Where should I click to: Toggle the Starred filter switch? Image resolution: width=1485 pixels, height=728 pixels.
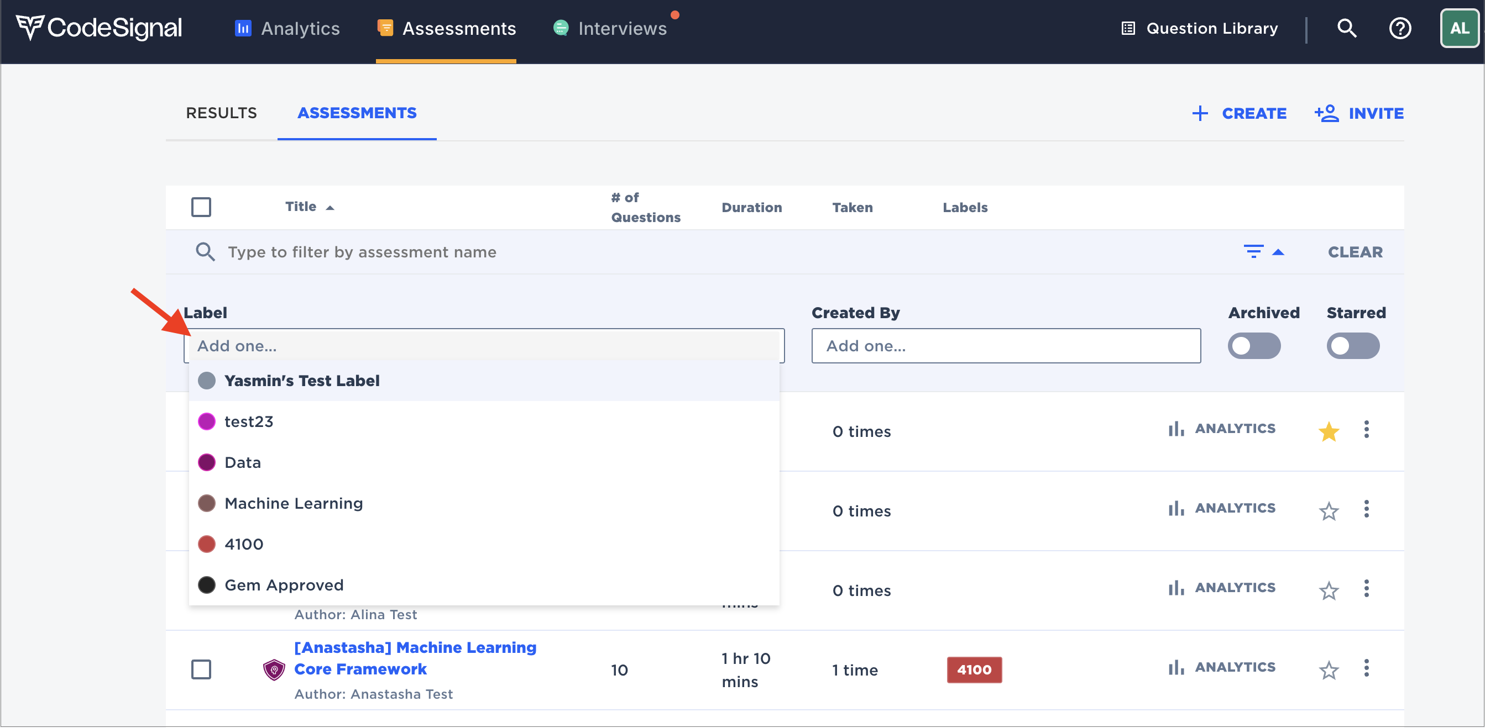point(1352,345)
